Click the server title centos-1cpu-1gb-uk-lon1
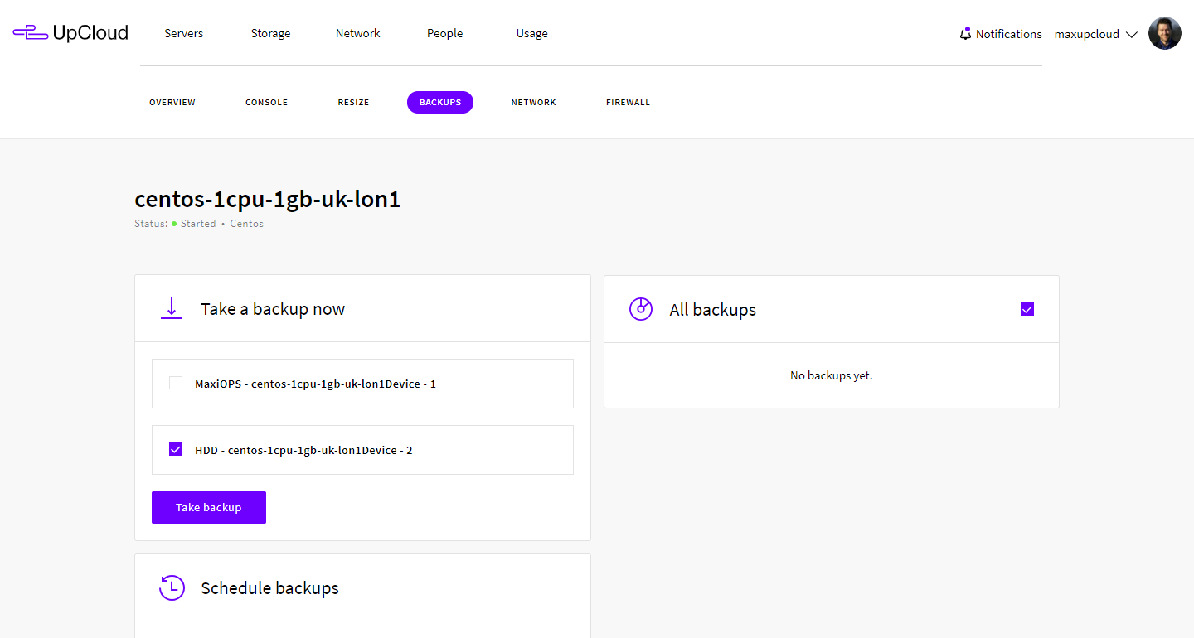This screenshot has height=638, width=1194. (x=268, y=200)
